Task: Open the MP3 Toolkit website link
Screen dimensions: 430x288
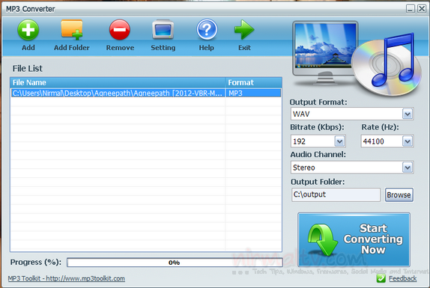Action: 67,278
